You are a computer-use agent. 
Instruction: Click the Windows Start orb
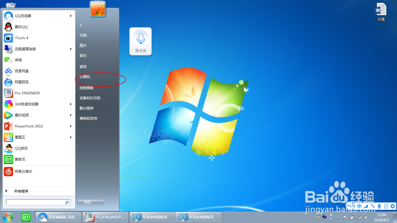pos(8,217)
